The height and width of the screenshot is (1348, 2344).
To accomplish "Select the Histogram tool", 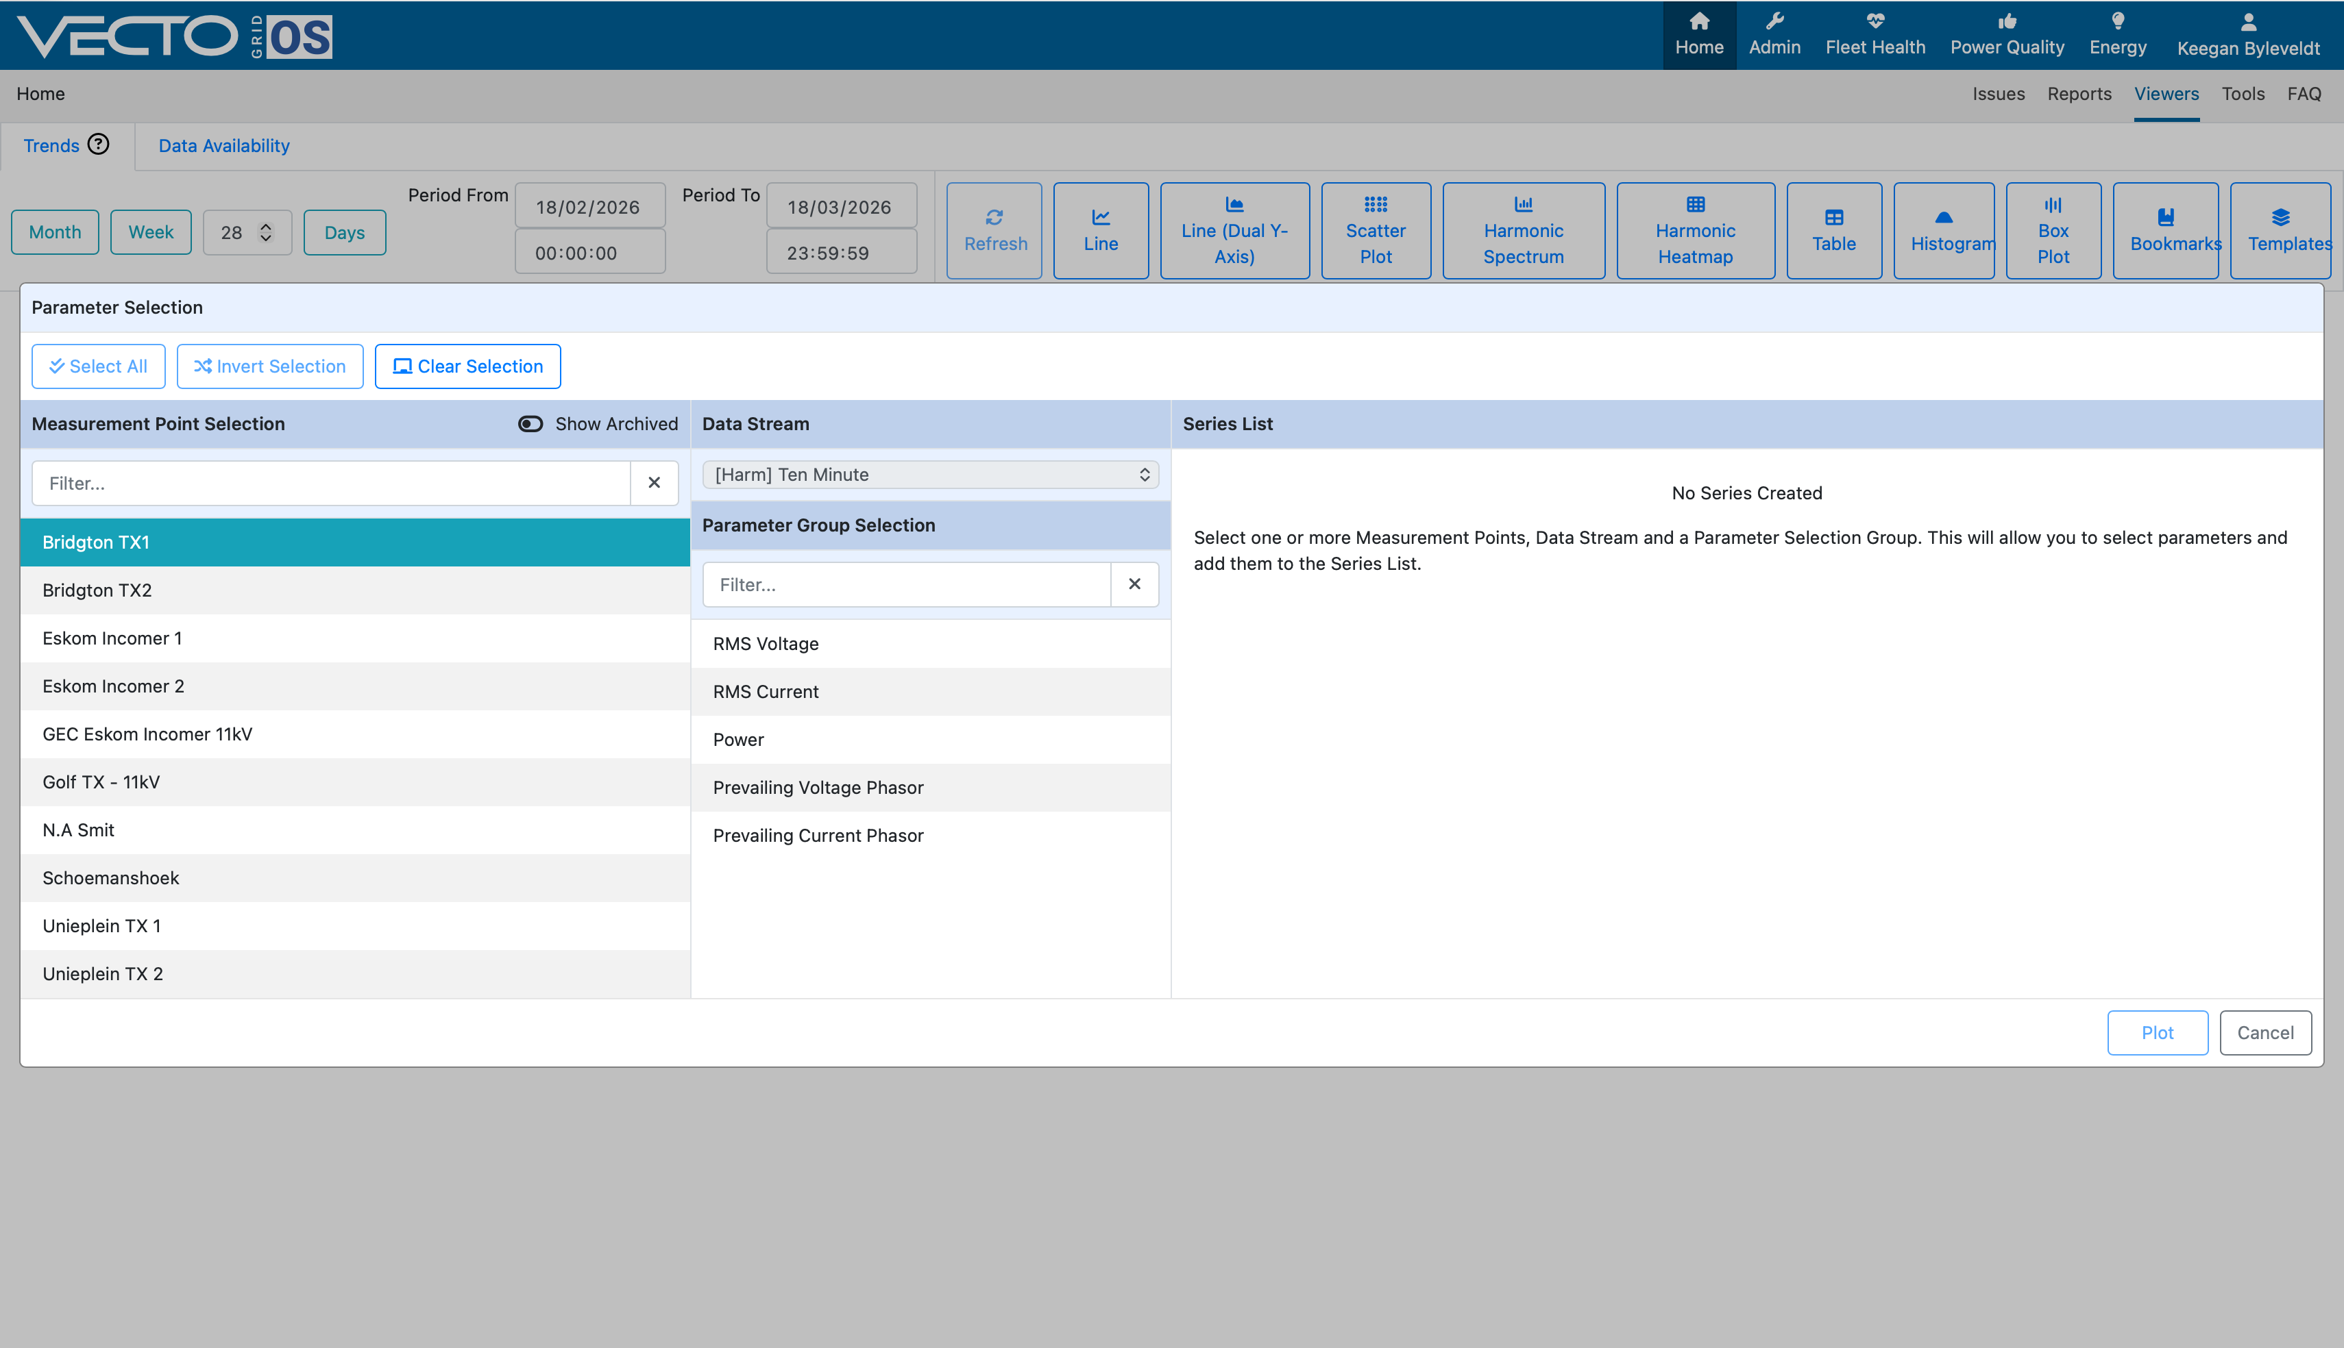I will click(x=1944, y=231).
